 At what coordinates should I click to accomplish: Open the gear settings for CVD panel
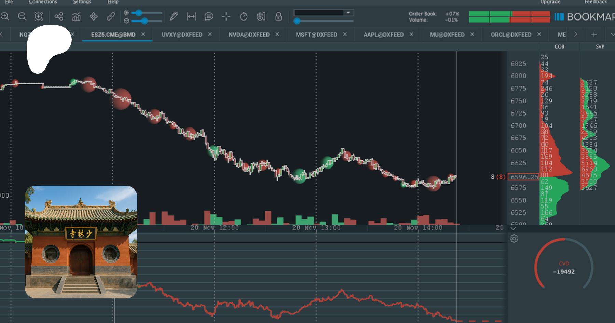coord(514,239)
